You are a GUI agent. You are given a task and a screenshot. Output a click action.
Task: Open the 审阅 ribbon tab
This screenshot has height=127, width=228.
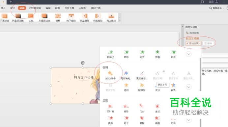coord(48,8)
